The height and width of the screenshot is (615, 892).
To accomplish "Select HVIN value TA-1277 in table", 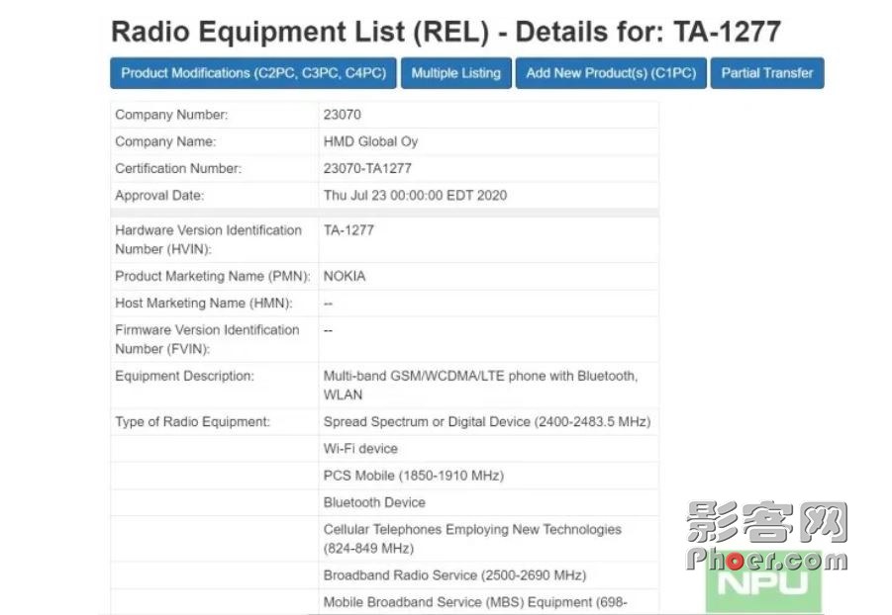I will [348, 230].
